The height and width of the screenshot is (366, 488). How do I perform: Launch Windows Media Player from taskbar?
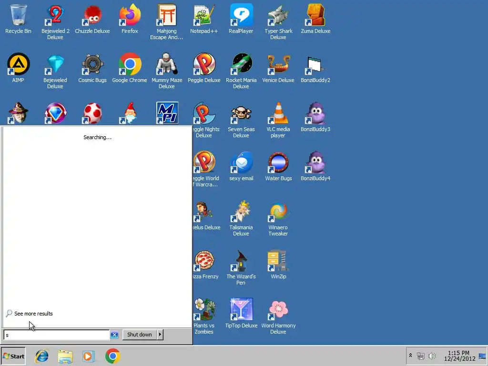tap(89, 356)
